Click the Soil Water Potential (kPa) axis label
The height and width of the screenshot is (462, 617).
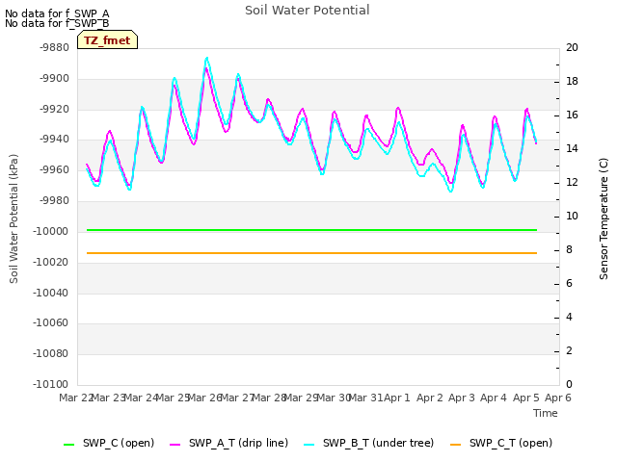13,218
